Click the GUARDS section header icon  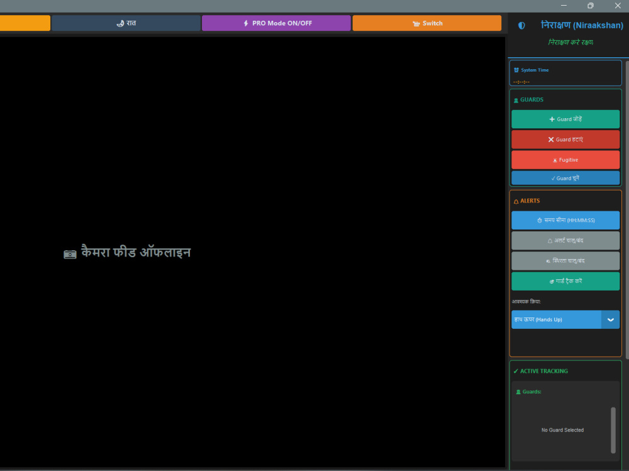516,100
